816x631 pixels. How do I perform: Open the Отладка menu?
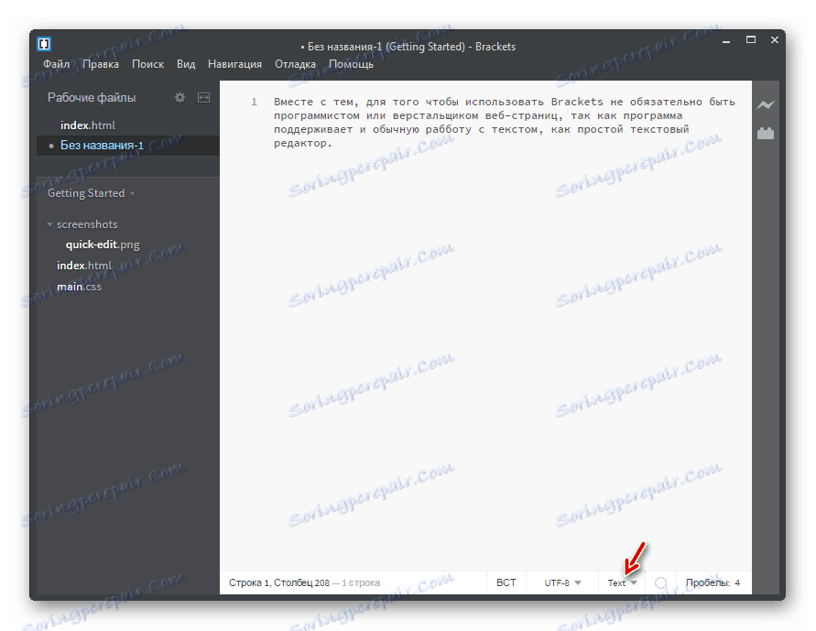[295, 64]
